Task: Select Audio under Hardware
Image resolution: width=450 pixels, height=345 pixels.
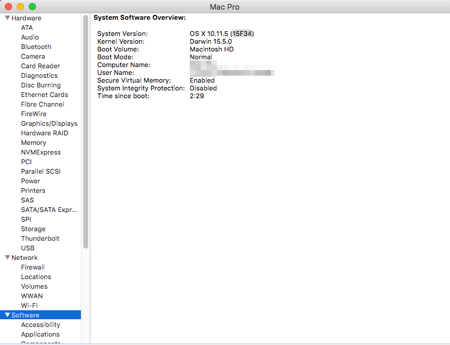Action: click(30, 37)
